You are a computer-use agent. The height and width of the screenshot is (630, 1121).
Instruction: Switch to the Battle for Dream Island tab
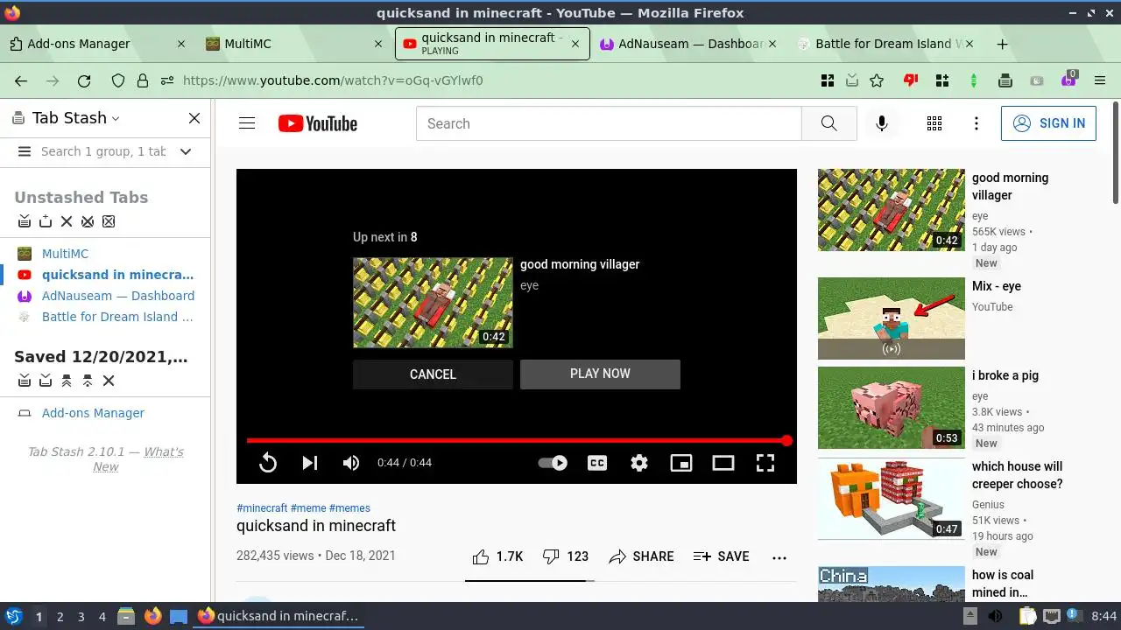(x=886, y=44)
